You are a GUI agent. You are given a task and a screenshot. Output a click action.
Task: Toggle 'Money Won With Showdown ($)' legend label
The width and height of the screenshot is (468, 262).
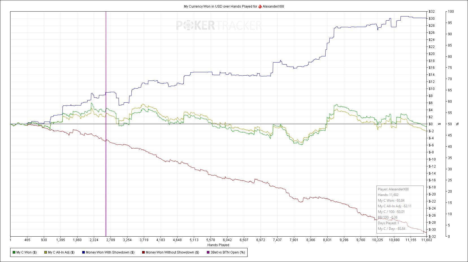(x=110, y=252)
